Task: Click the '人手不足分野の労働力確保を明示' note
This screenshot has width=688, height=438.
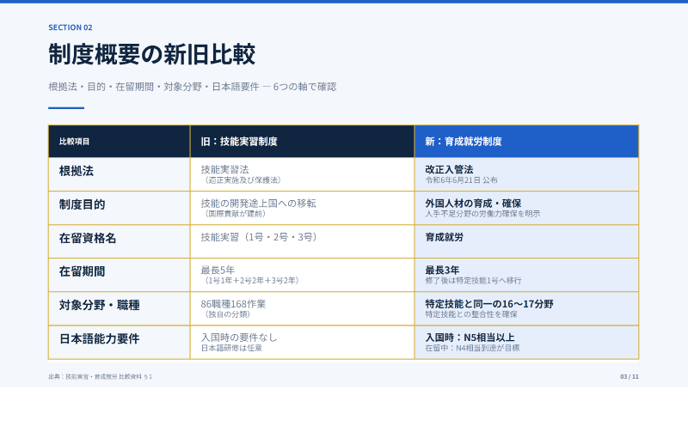Action: tap(482, 214)
